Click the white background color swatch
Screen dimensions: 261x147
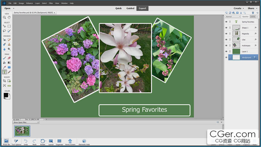tap(9, 98)
